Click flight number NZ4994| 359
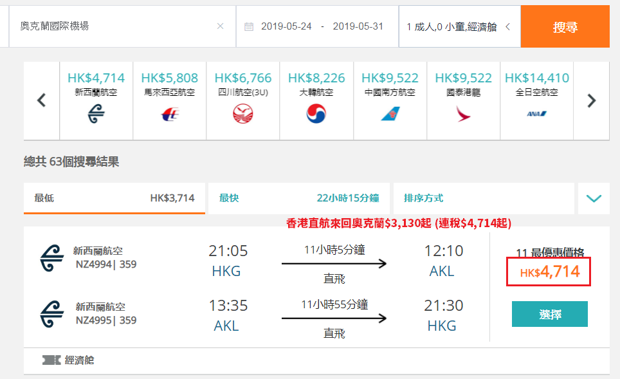This screenshot has width=620, height=379. coord(106,264)
